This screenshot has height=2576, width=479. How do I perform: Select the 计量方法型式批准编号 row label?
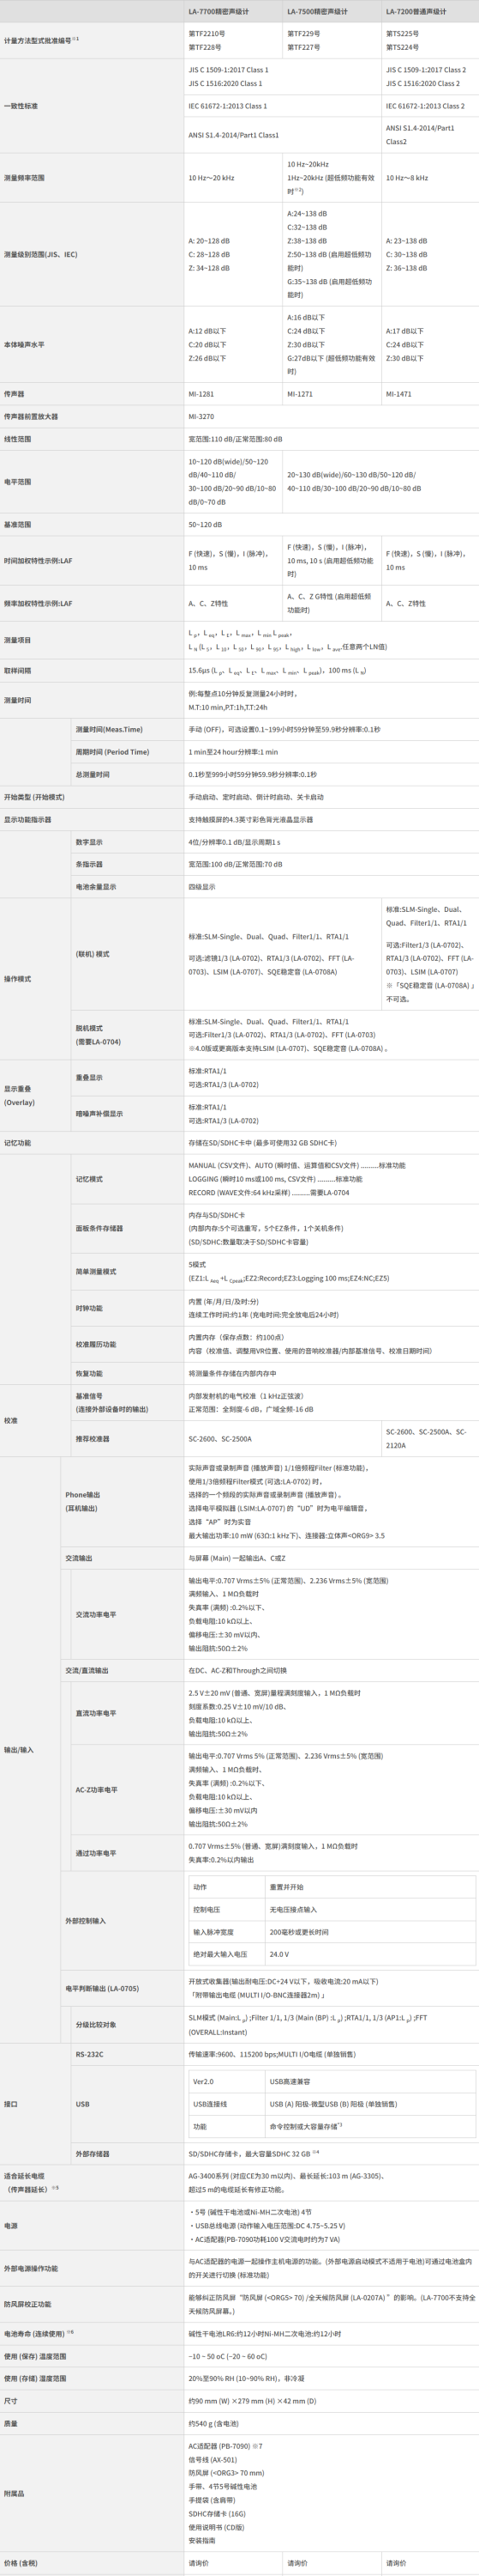point(41,41)
